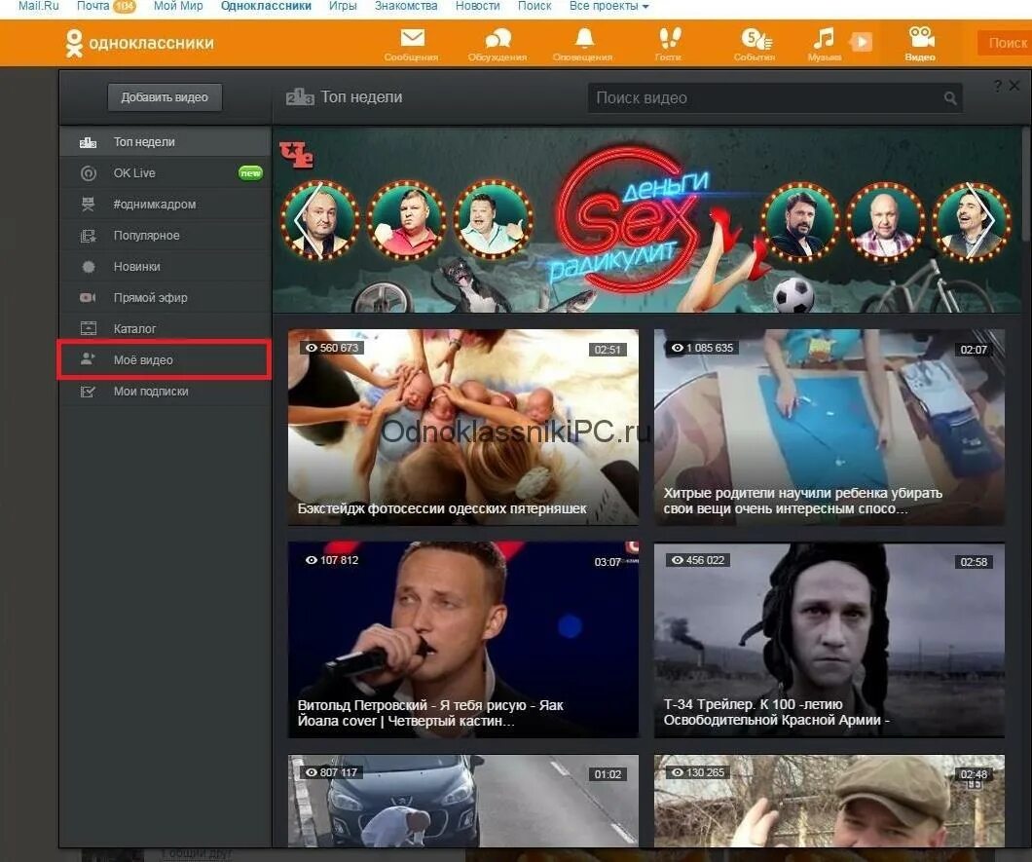Screen dimensions: 1032x862
Task: Click the mail count badge 104
Action: [x=125, y=7]
